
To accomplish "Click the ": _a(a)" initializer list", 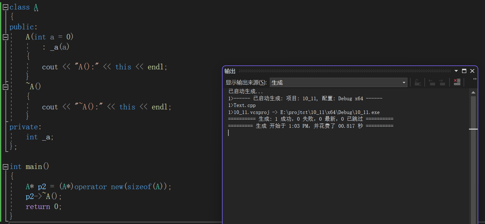I will click(56, 47).
